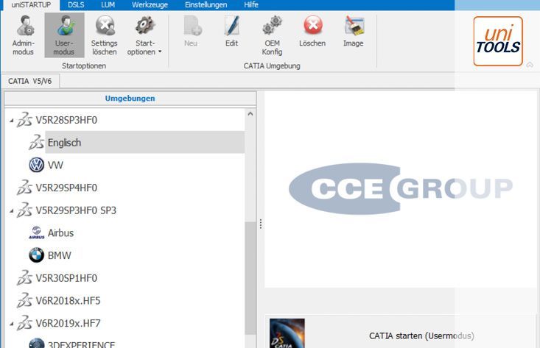The height and width of the screenshot is (348, 540).
Task: Click CATIA starten (Usermodus) button
Action: [402, 333]
